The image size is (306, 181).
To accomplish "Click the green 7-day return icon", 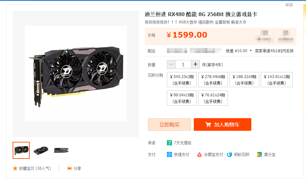I will pos(169,143).
